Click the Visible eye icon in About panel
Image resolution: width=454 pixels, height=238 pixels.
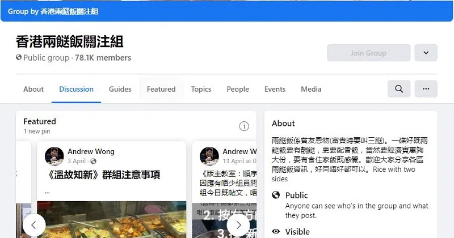(x=276, y=231)
